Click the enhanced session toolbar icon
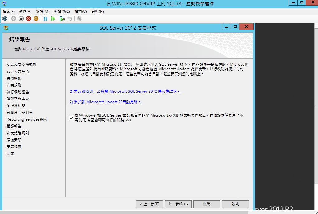Image resolution: width=318 pixels, height=214 pixels. click(x=79, y=19)
